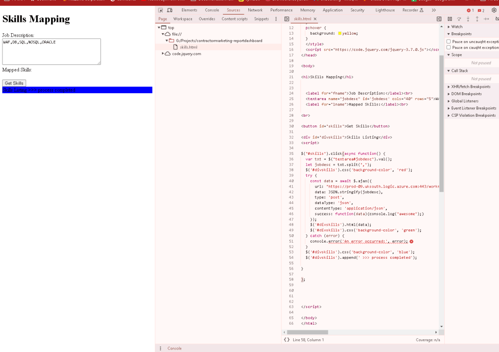Activate the inspect element picker icon
The image size is (499, 352).
pos(160,10)
